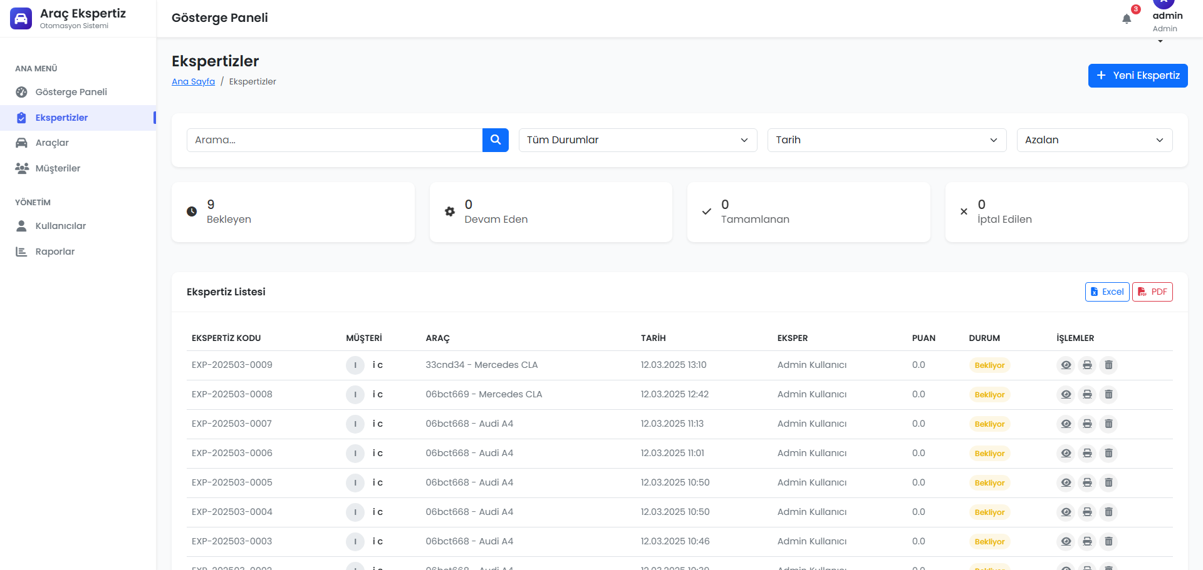
Task: Export list with PDF button
Action: click(1152, 292)
